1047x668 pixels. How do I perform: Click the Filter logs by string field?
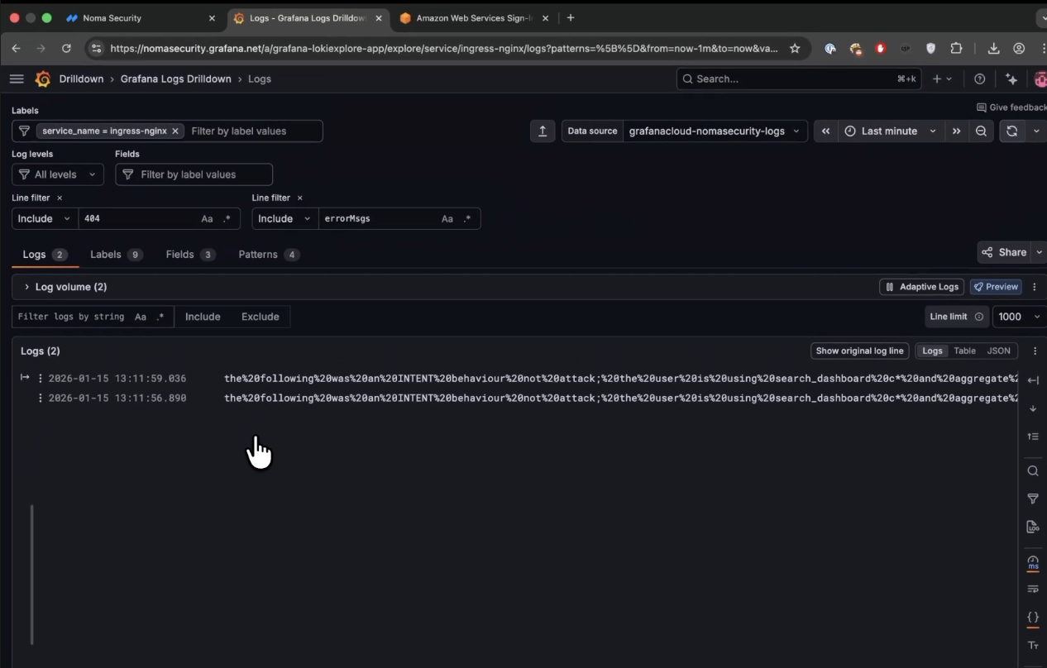[x=71, y=317]
